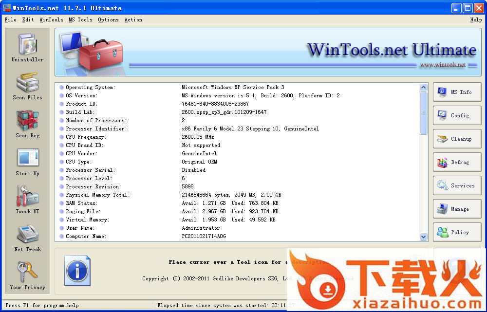The height and width of the screenshot is (312, 487).
Task: Click the Policy button
Action: tap(457, 232)
